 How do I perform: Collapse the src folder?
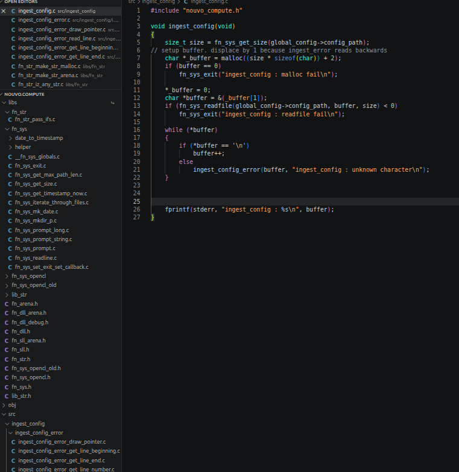[4, 415]
